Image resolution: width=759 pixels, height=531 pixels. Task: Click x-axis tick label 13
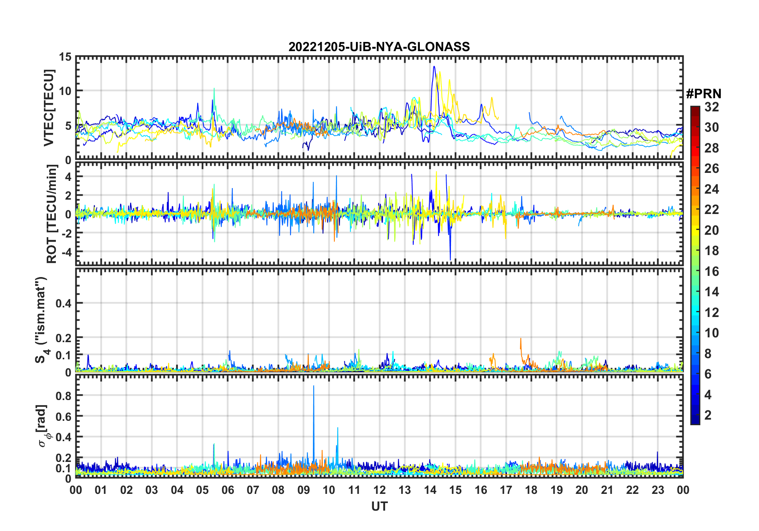(405, 490)
